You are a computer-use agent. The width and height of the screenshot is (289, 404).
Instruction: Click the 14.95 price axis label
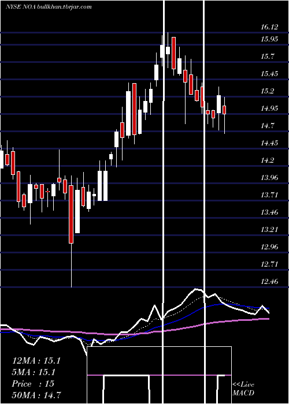pyautogui.click(x=270, y=109)
